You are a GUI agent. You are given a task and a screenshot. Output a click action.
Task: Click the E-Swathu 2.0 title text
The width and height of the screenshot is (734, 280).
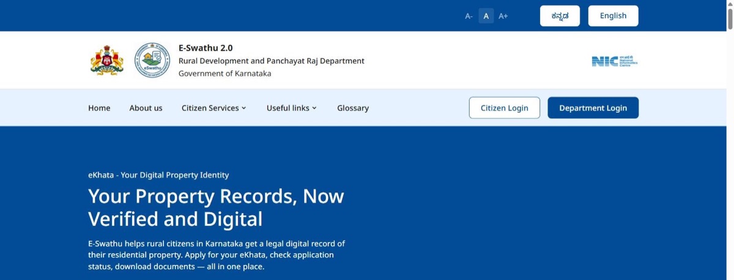(206, 48)
